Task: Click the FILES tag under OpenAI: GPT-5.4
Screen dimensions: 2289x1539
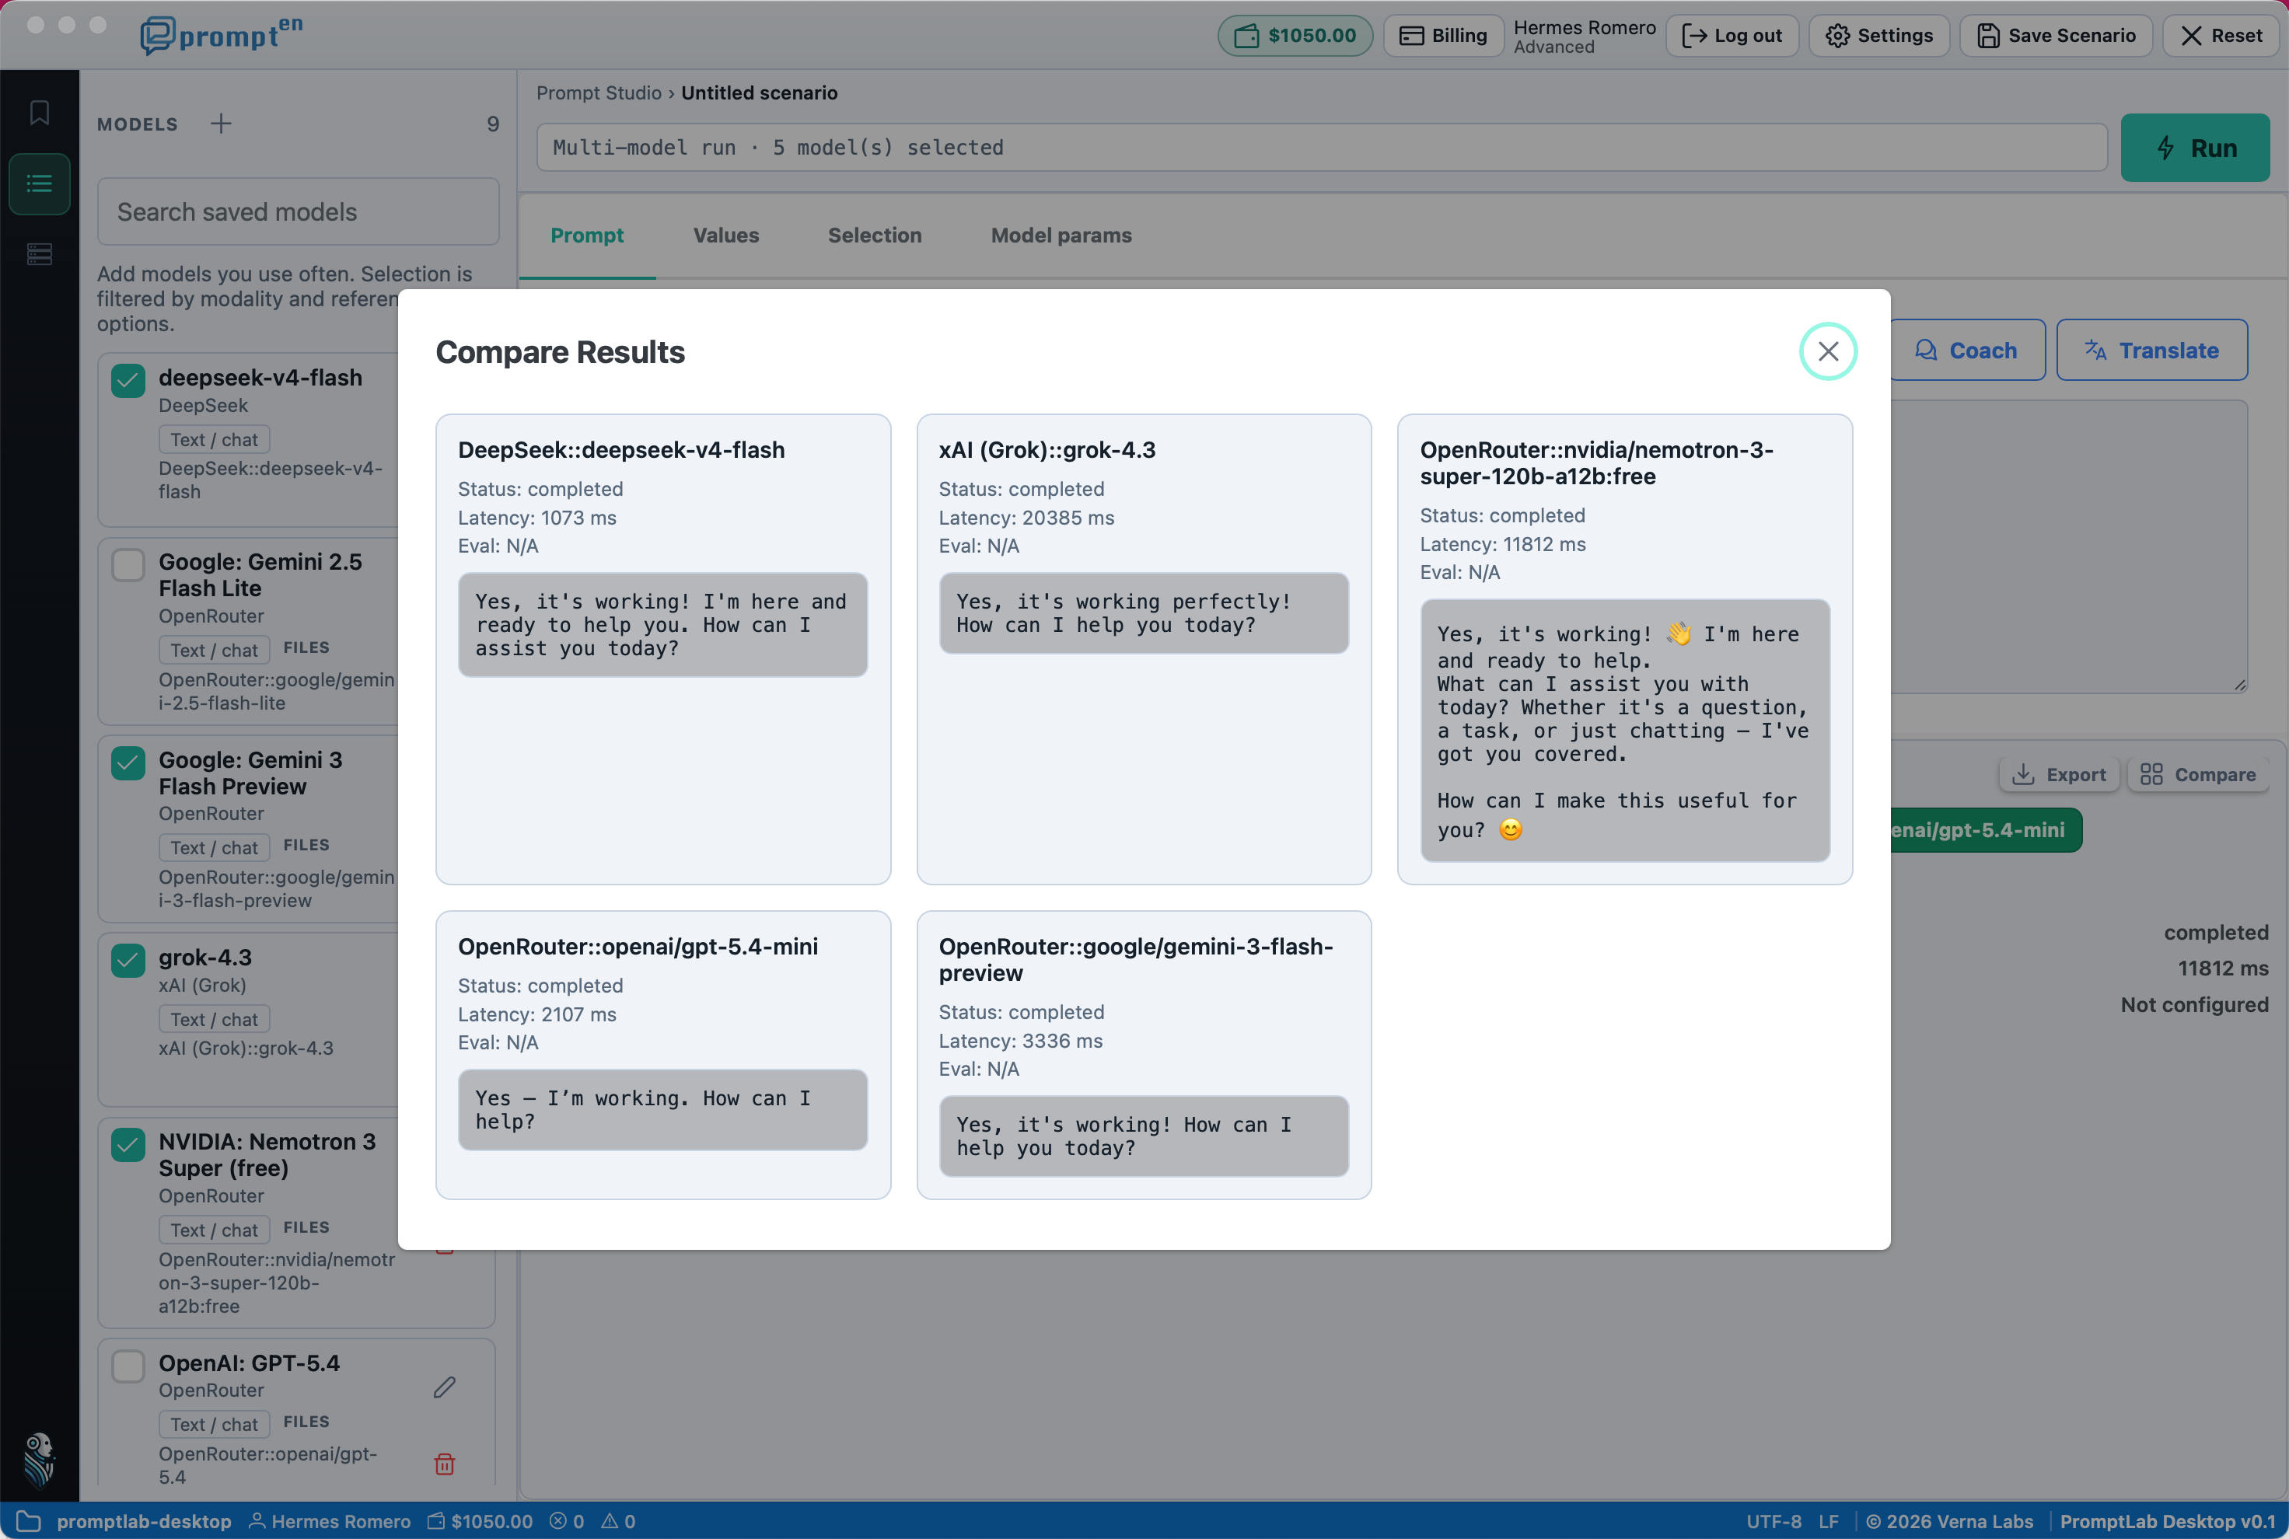Action: pyautogui.click(x=306, y=1422)
